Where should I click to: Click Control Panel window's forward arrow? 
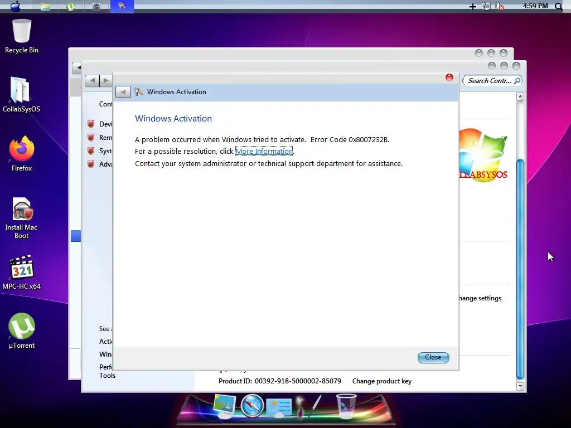click(106, 80)
